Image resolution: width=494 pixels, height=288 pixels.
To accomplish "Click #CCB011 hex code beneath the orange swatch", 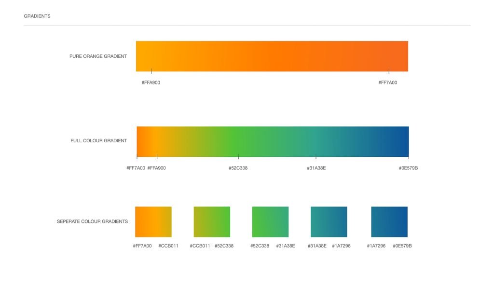I will 168,246.
